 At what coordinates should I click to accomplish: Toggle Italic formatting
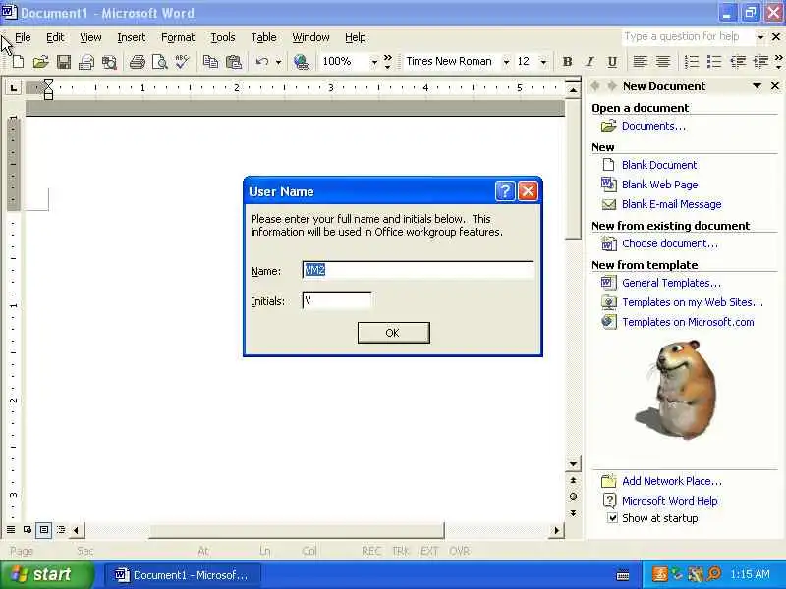coord(590,62)
